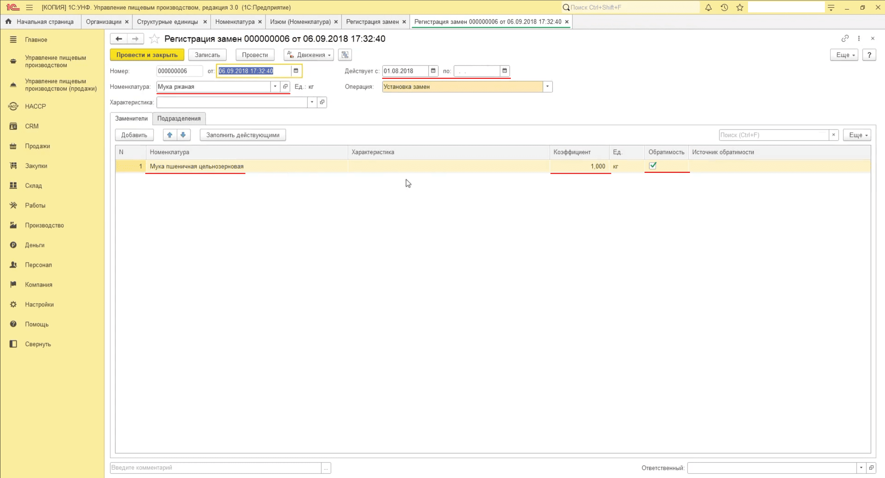Screen dimensions: 885x478
Task: Click Провести button
Action: click(x=255, y=55)
